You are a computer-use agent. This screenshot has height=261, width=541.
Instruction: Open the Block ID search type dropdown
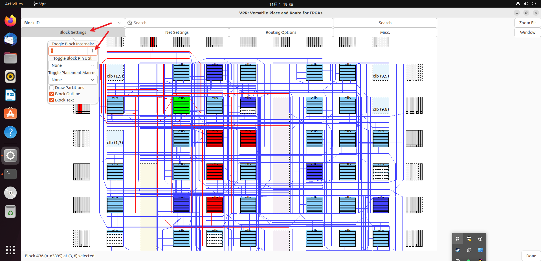click(x=73, y=23)
